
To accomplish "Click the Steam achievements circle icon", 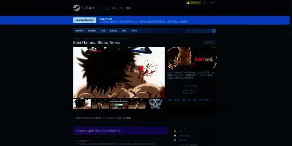I will click(x=175, y=135).
